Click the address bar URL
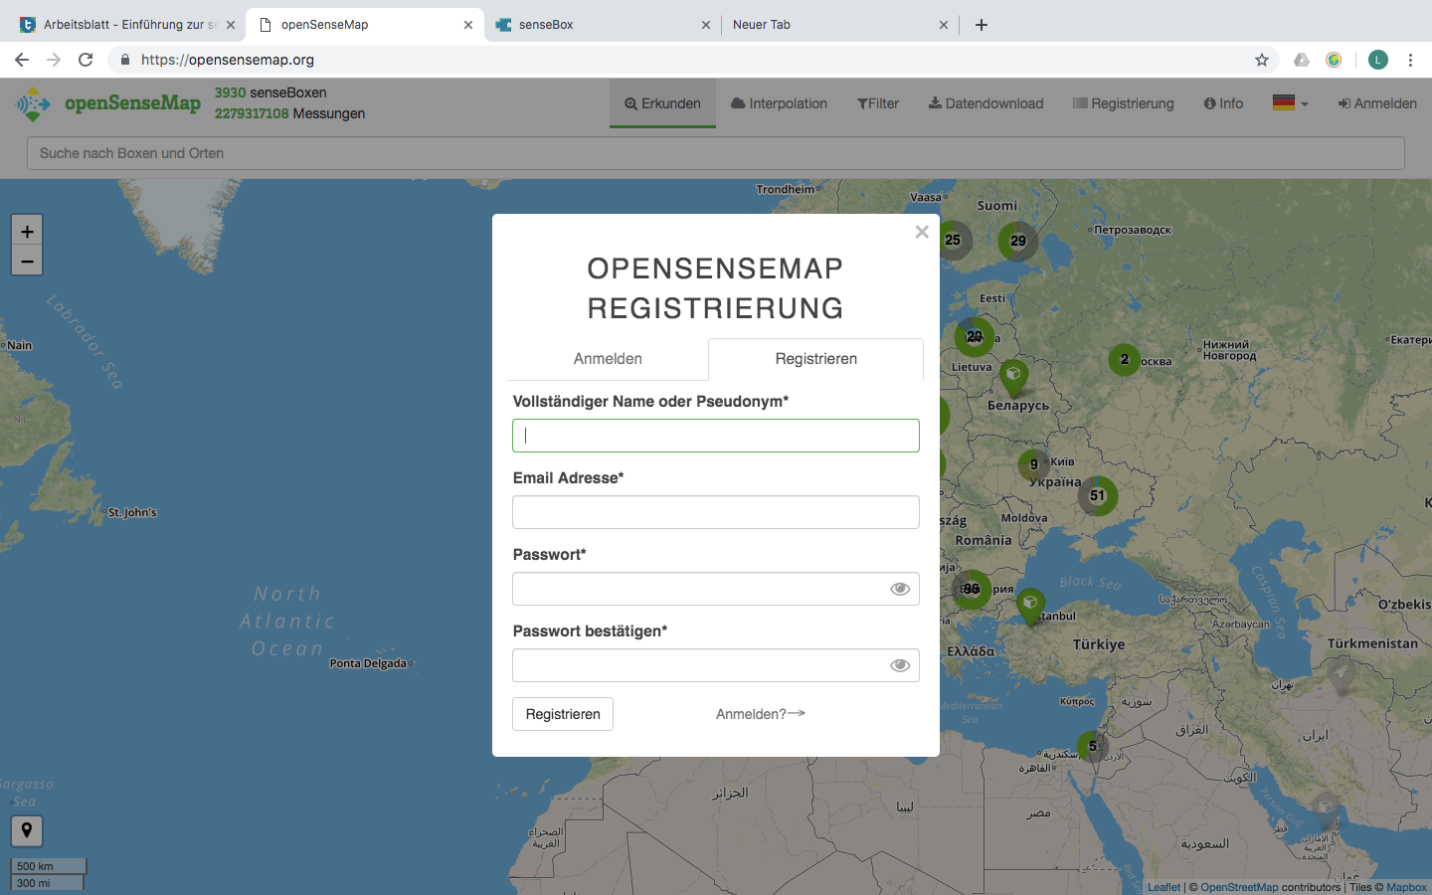Image resolution: width=1432 pixels, height=895 pixels. [228, 60]
